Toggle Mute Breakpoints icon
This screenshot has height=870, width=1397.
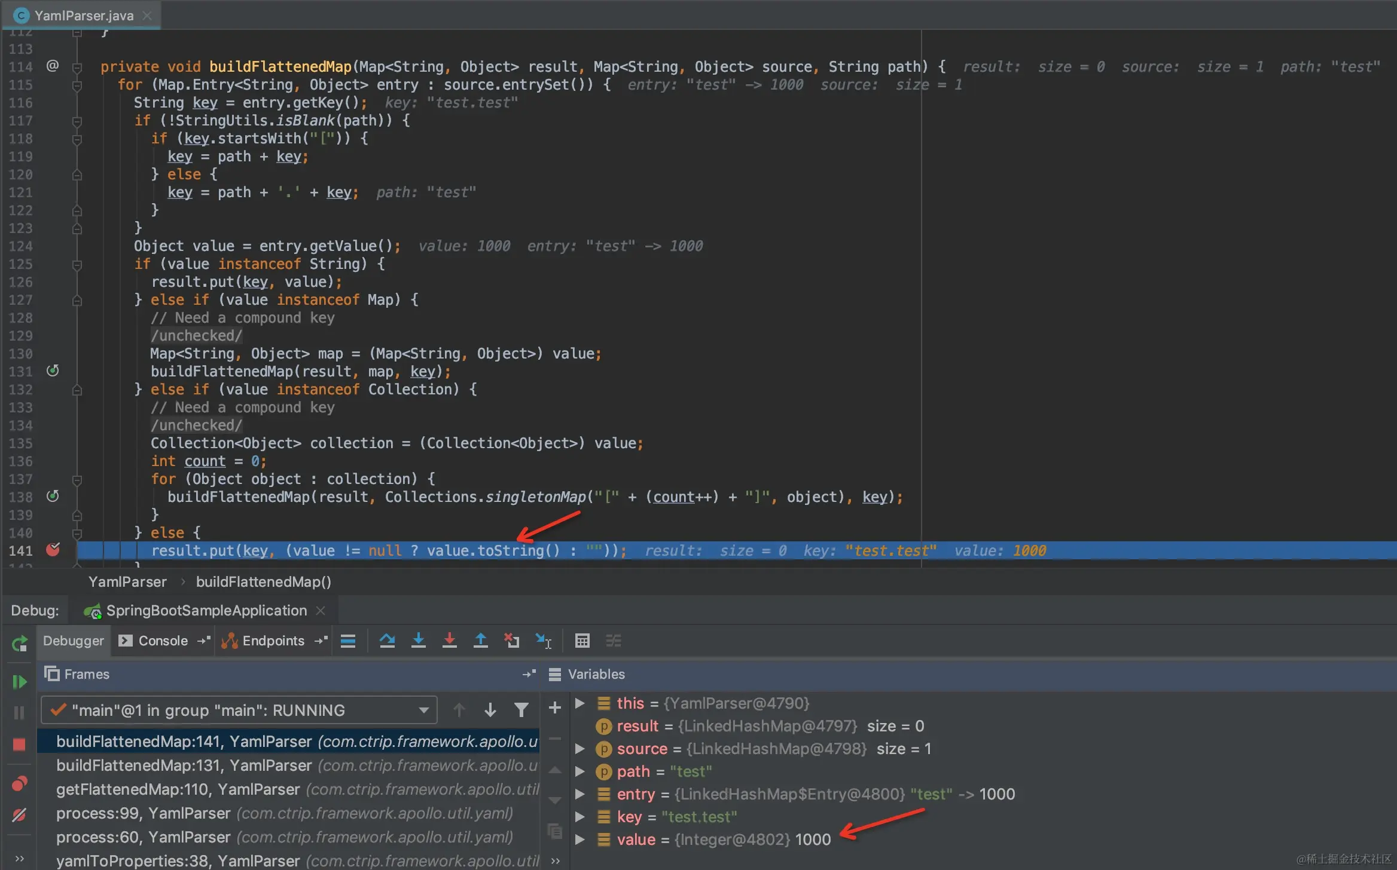click(19, 814)
